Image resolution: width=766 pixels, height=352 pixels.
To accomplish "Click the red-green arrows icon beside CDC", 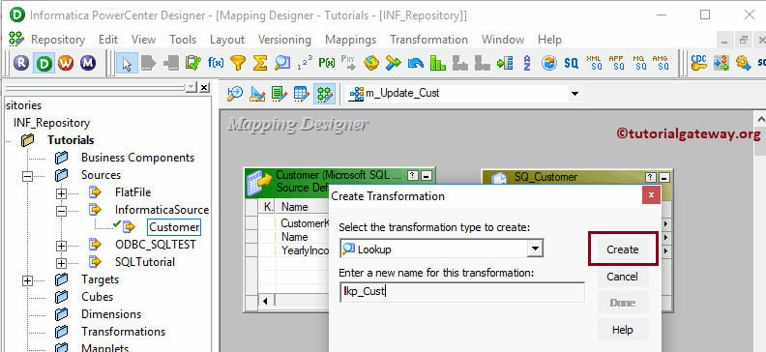I will click(722, 63).
